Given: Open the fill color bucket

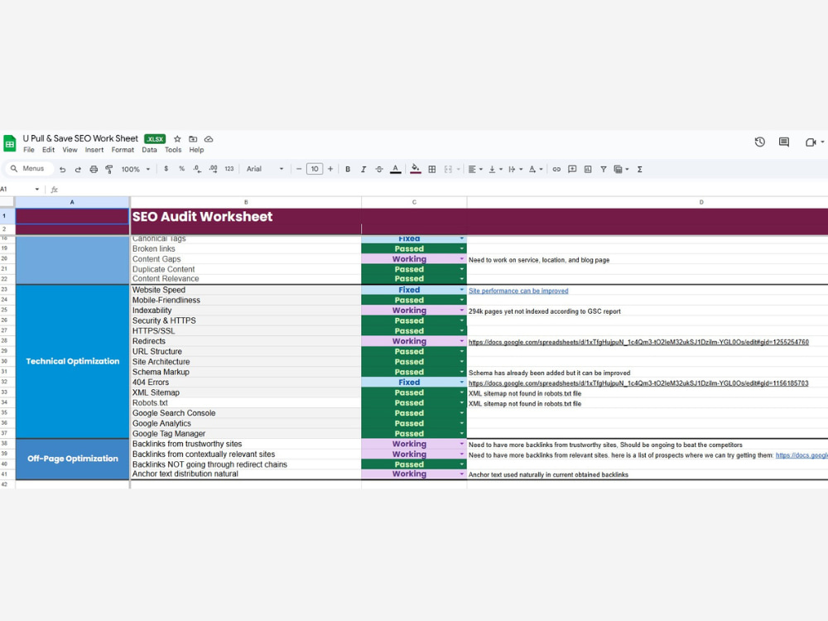Looking at the screenshot, I should tap(416, 170).
